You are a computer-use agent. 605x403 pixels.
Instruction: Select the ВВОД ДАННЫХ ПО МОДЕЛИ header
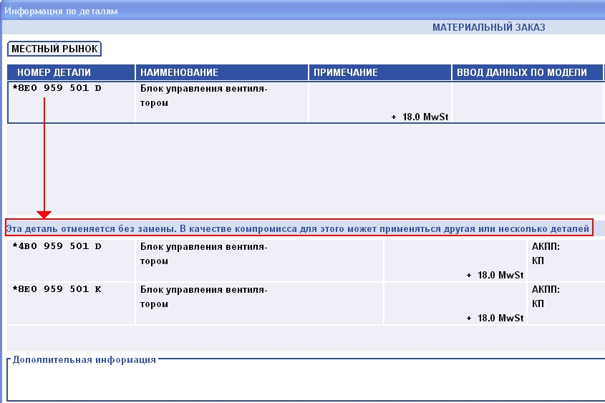522,72
